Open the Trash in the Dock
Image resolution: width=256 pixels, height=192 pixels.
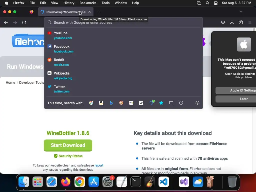[x=232, y=182]
